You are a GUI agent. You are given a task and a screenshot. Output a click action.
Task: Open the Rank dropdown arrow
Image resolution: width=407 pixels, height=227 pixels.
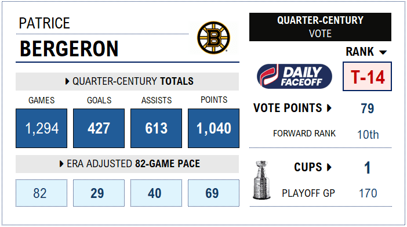click(383, 52)
